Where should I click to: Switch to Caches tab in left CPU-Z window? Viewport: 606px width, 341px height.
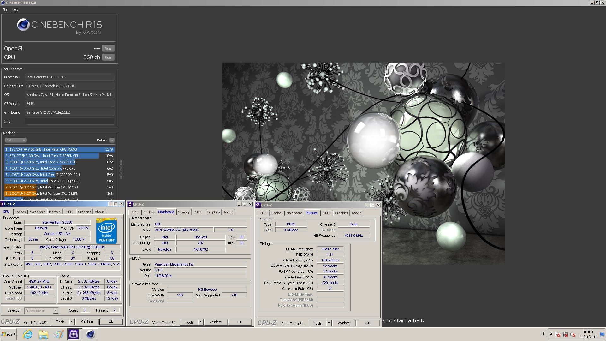pos(20,212)
